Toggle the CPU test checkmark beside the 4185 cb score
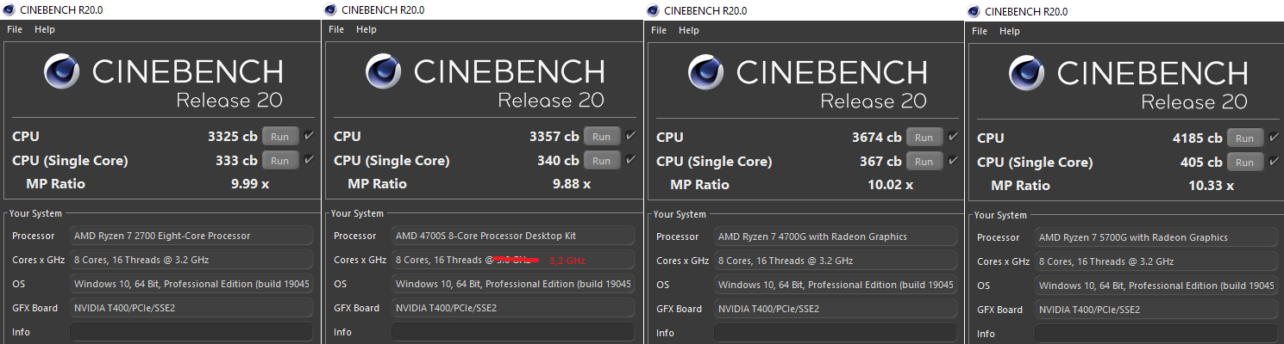 1274,138
